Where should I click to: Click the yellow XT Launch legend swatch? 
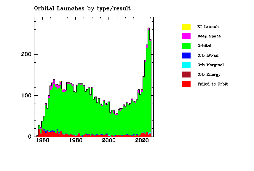click(186, 26)
